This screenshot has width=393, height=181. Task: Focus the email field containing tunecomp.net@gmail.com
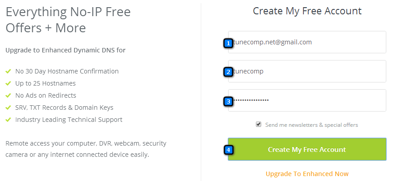click(307, 42)
